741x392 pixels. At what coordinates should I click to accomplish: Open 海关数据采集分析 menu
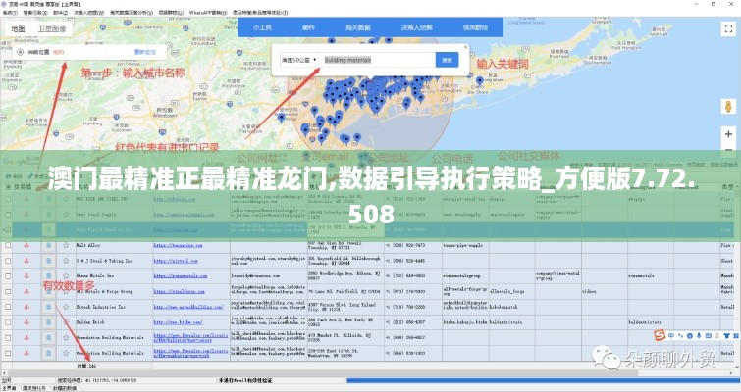(132, 13)
